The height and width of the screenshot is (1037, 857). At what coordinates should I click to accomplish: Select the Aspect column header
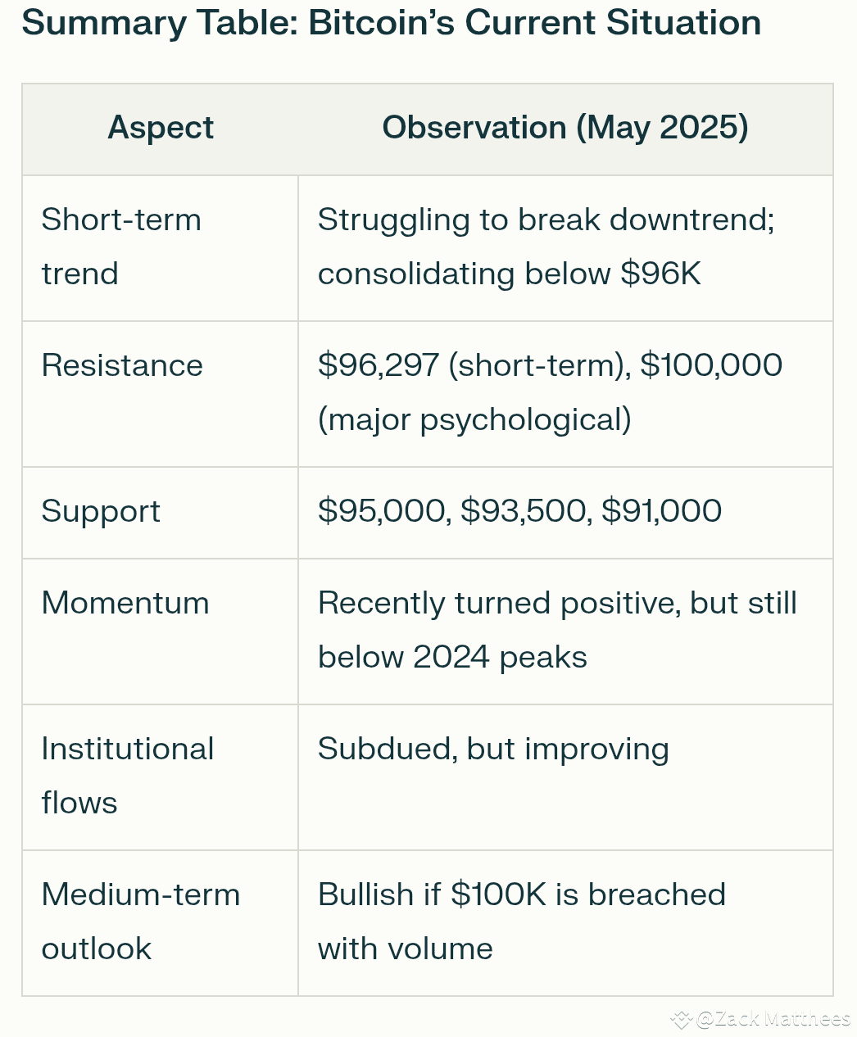pyautogui.click(x=161, y=128)
